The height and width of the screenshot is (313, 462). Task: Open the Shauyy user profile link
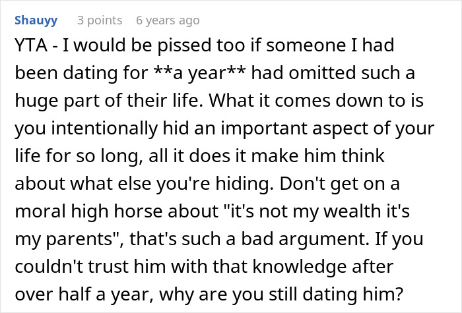37,20
